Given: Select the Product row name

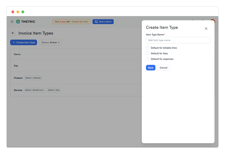Looking at the screenshot, I should pos(18,78).
